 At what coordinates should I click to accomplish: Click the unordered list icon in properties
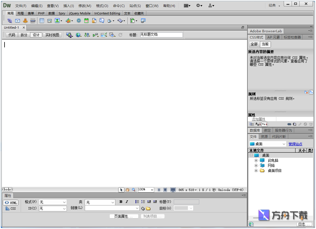tap(137, 202)
